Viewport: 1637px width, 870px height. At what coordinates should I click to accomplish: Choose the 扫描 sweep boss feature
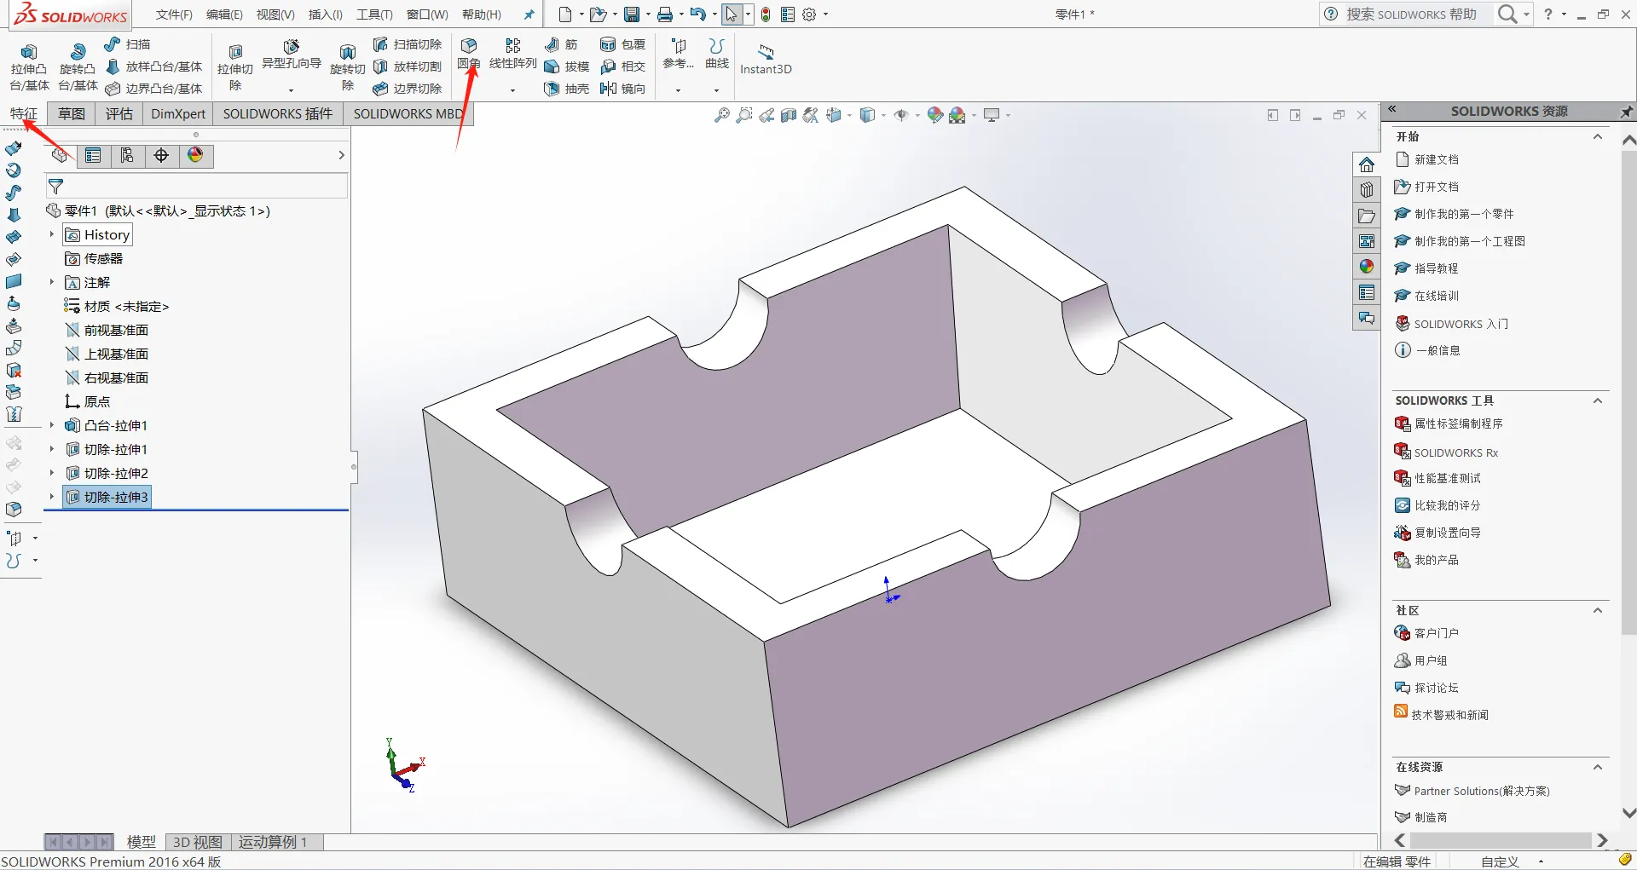[x=127, y=44]
